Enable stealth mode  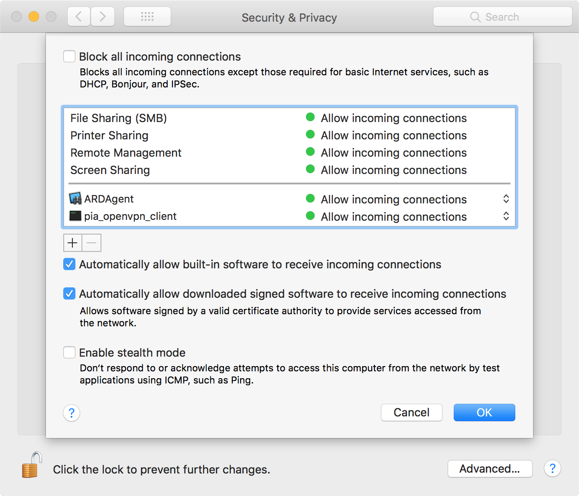point(69,352)
